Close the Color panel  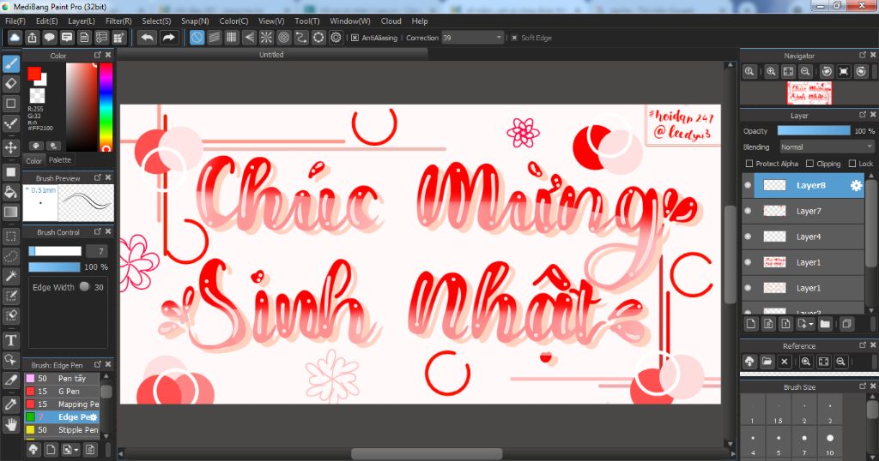coord(108,55)
